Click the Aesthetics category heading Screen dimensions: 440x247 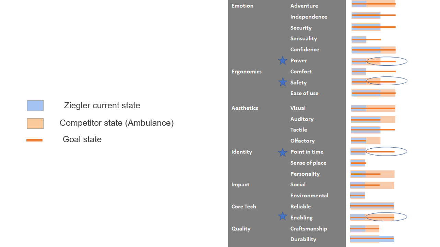coord(245,108)
